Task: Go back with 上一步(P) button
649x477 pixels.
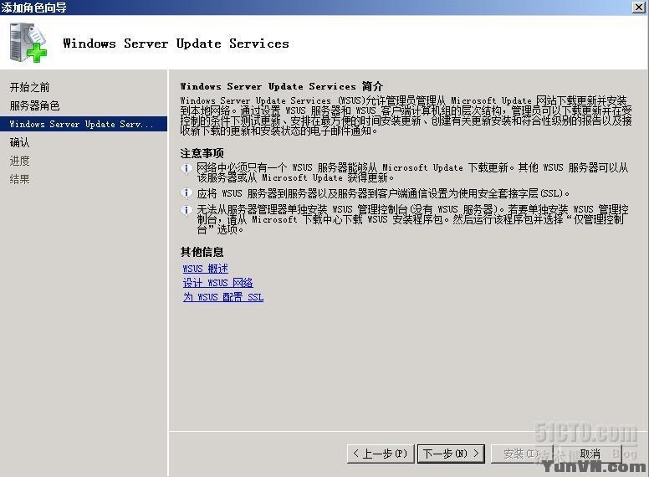Action: point(381,454)
